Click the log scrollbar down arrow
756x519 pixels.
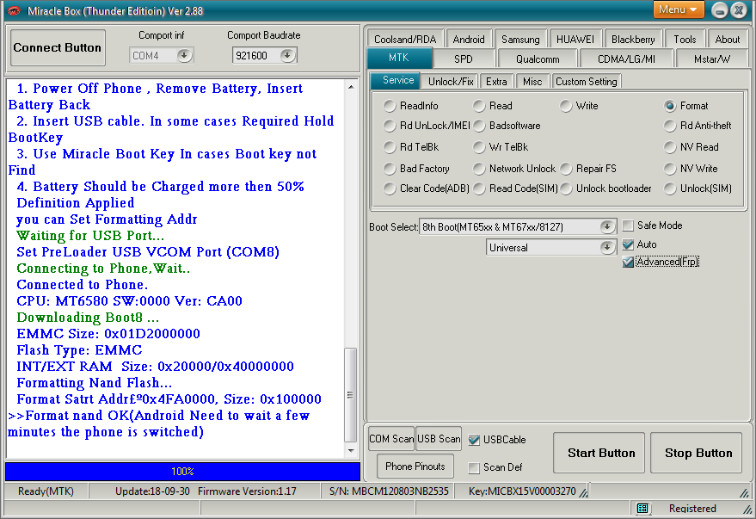351,450
